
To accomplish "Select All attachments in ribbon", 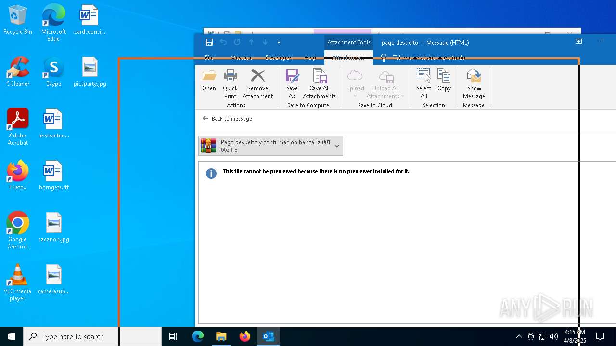I will [423, 84].
